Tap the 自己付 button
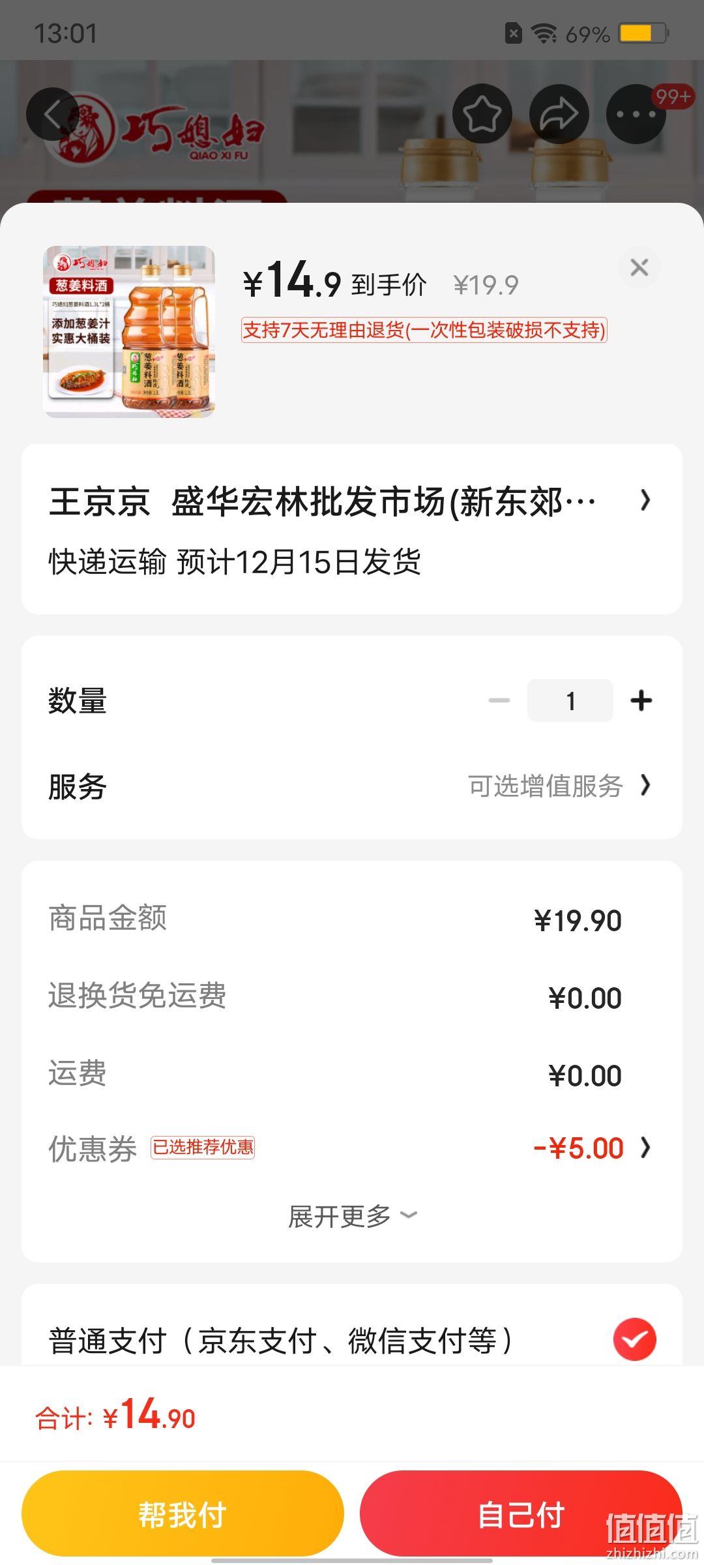Image resolution: width=704 pixels, height=1565 pixels. [x=521, y=1514]
